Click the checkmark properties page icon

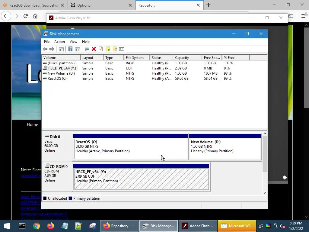pos(101,49)
